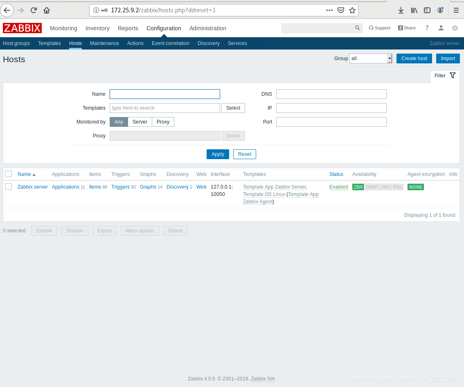Image resolution: width=464 pixels, height=387 pixels.
Task: Switch to Discovery submenu tab
Action: pos(209,43)
